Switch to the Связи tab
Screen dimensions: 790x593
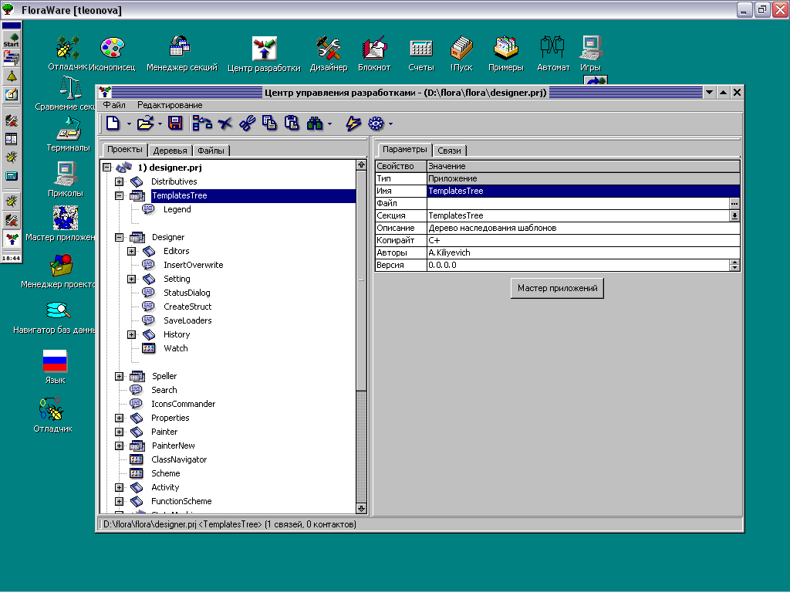449,151
